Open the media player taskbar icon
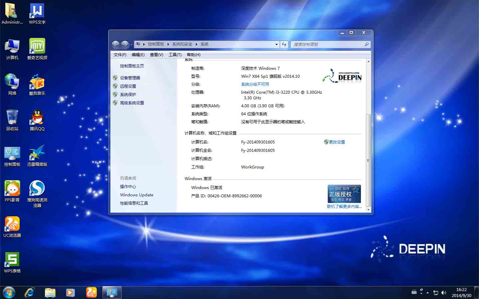This screenshot has width=479, height=299. pos(70,292)
